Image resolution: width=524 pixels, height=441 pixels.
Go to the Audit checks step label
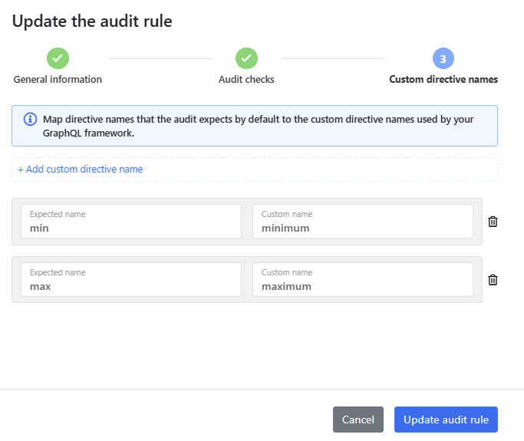click(x=246, y=79)
